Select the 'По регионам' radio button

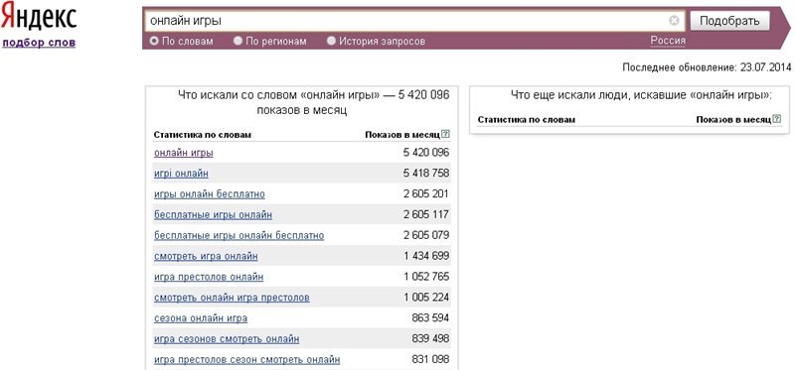click(238, 41)
